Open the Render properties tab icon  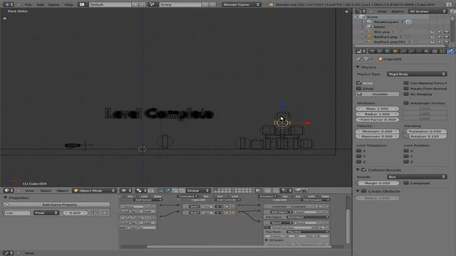click(372, 51)
